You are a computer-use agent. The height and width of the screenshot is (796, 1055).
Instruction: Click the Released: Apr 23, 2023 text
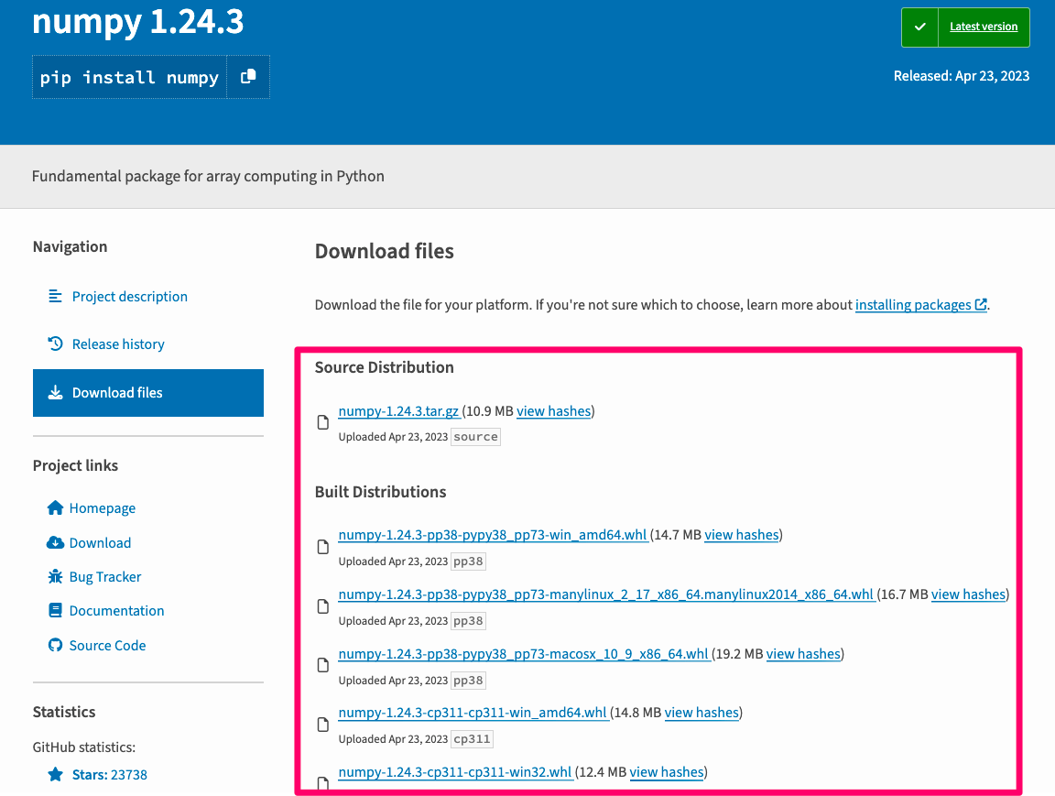[x=962, y=76]
